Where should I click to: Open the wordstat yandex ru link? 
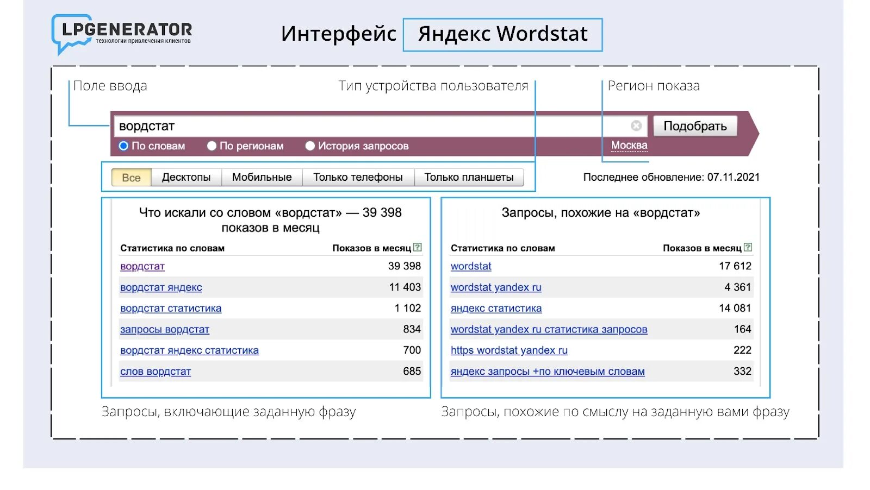pos(496,287)
